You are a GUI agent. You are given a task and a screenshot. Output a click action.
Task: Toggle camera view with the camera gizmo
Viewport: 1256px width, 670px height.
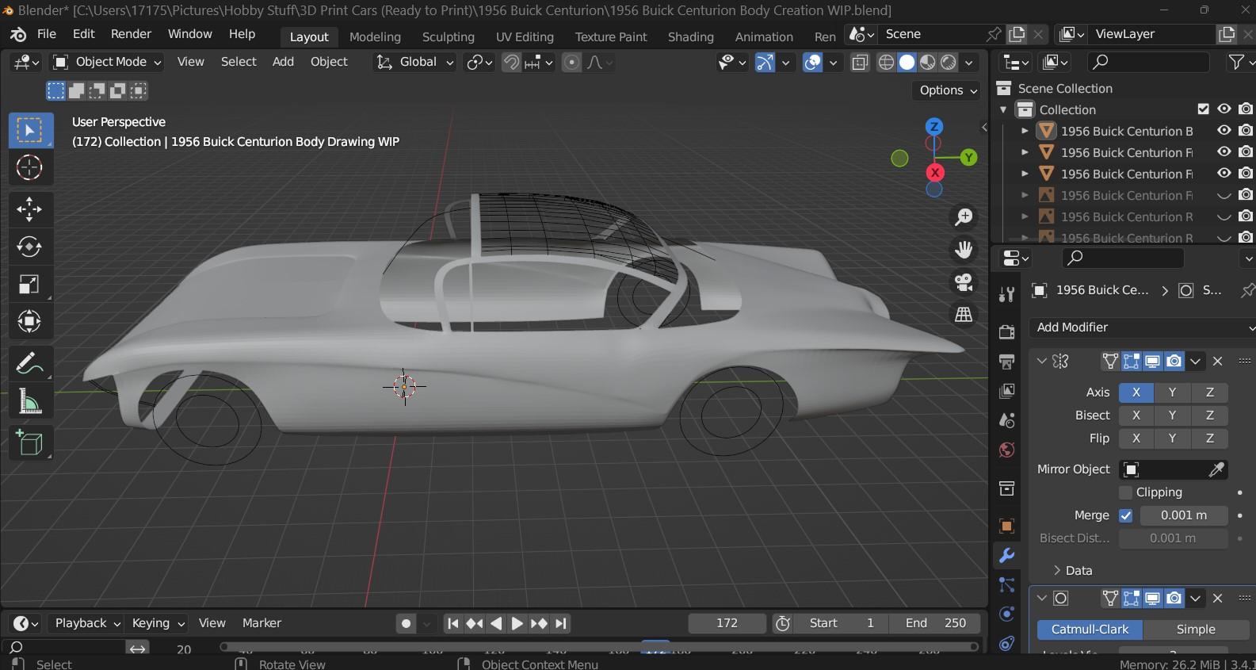(964, 282)
